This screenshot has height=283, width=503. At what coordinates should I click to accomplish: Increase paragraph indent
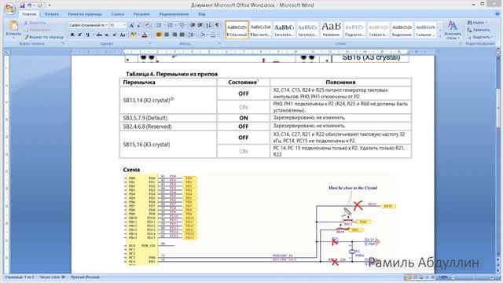pos(200,25)
